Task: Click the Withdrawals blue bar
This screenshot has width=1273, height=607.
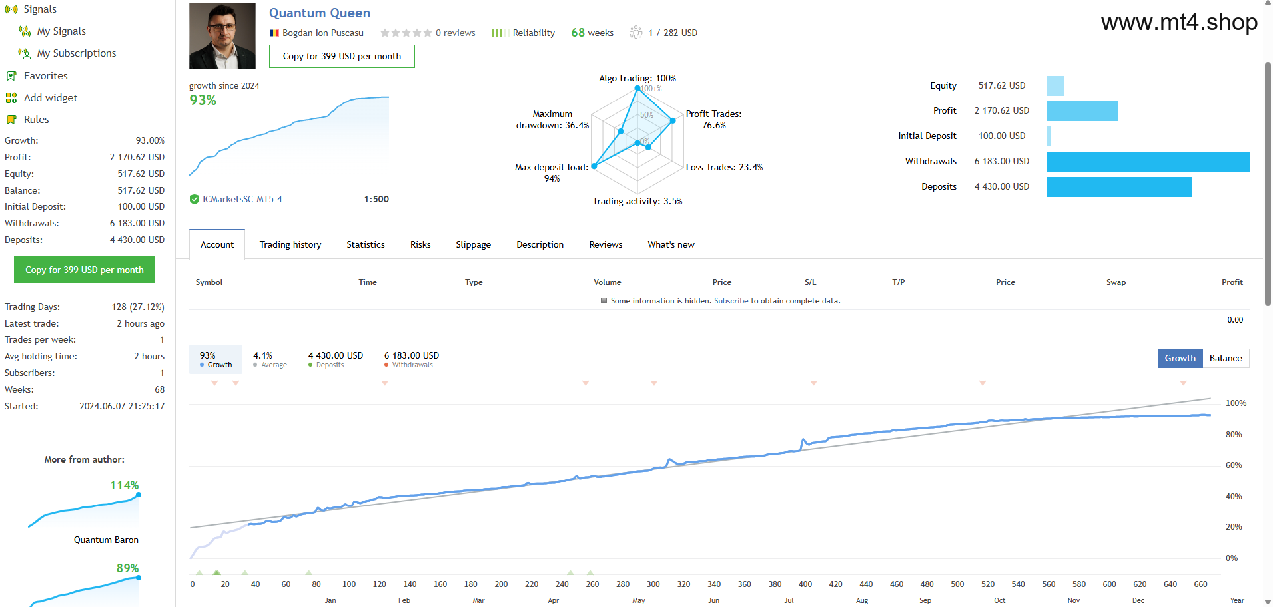Action: coord(1148,162)
